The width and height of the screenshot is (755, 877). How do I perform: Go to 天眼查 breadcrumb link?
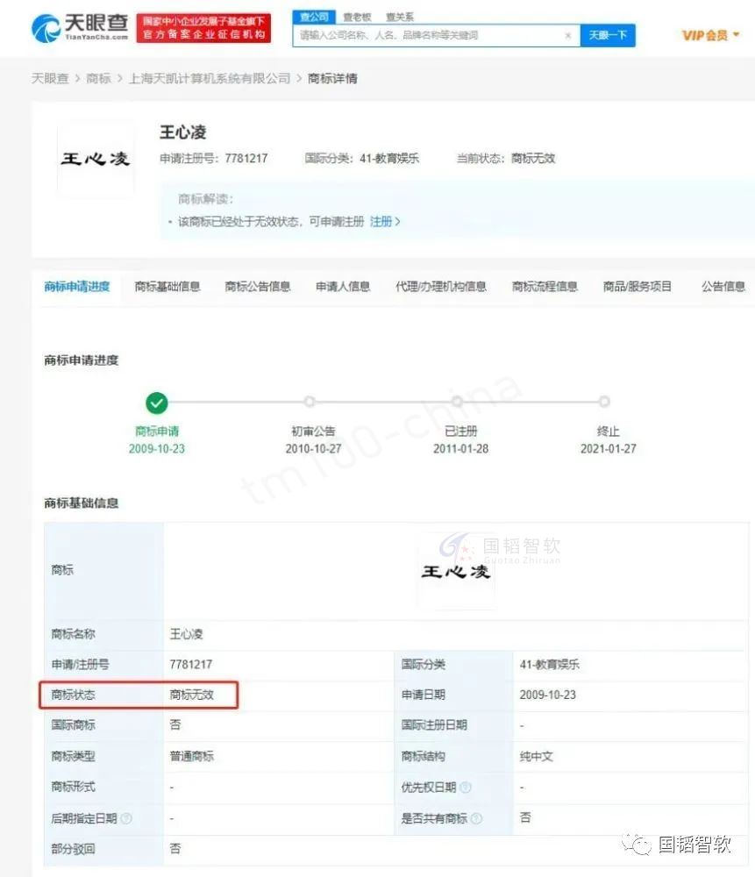[x=50, y=78]
